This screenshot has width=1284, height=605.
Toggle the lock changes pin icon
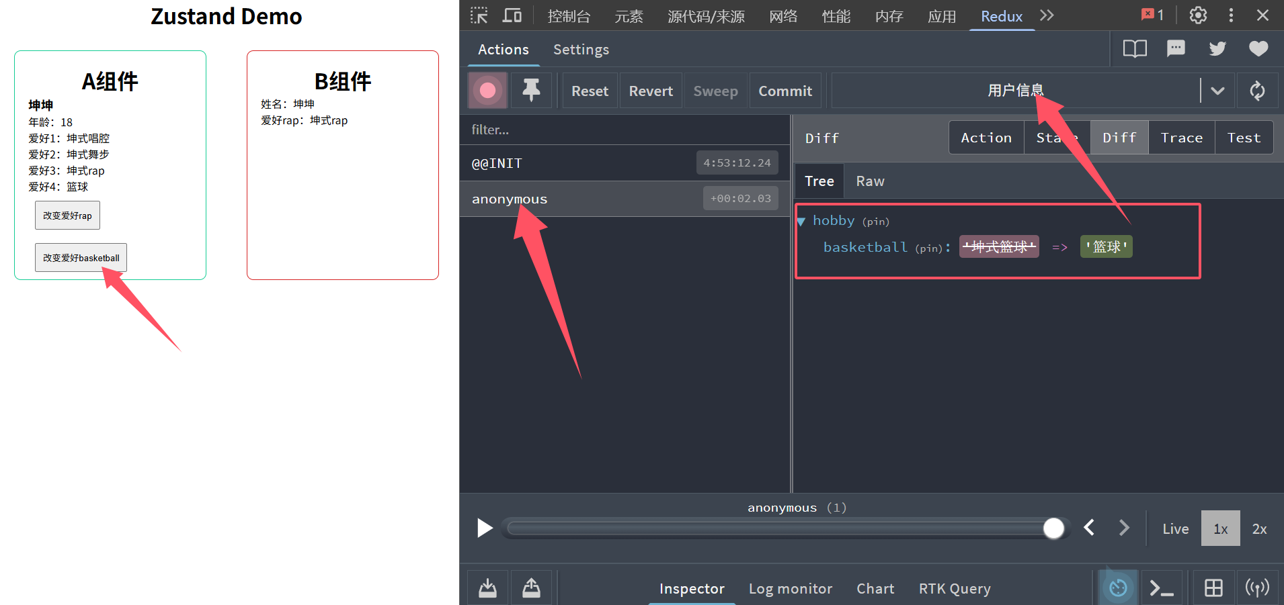tap(531, 91)
